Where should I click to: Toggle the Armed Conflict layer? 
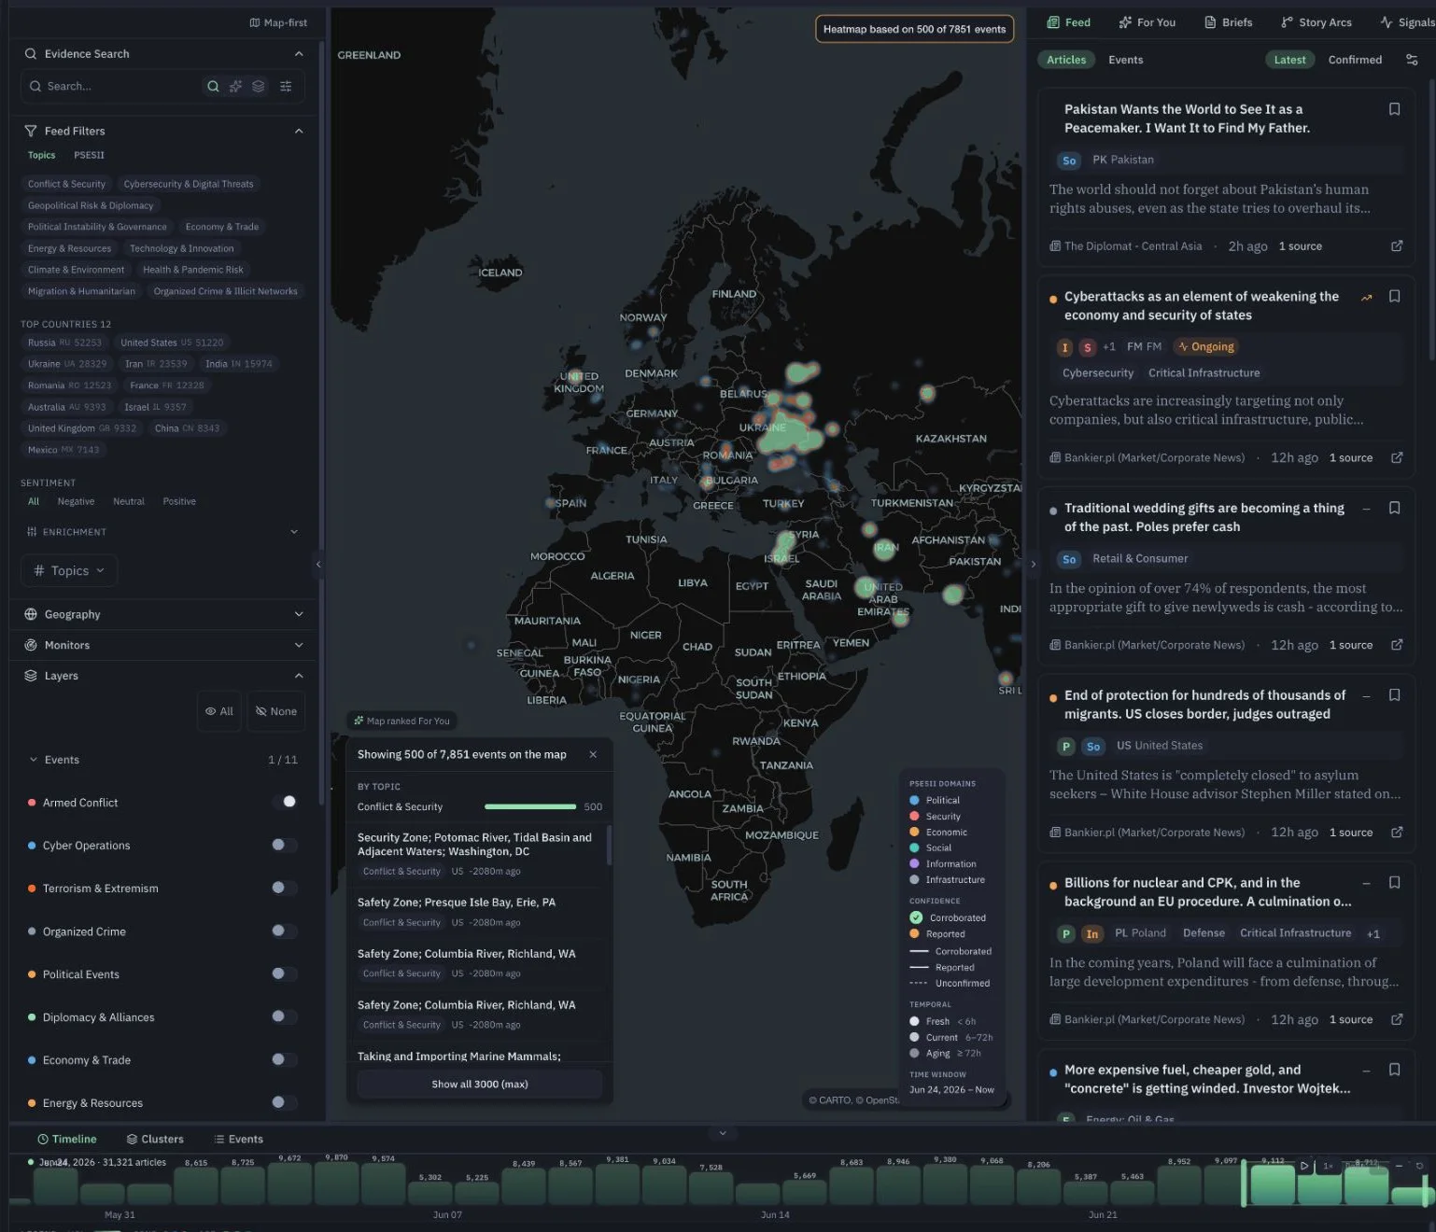pos(285,802)
